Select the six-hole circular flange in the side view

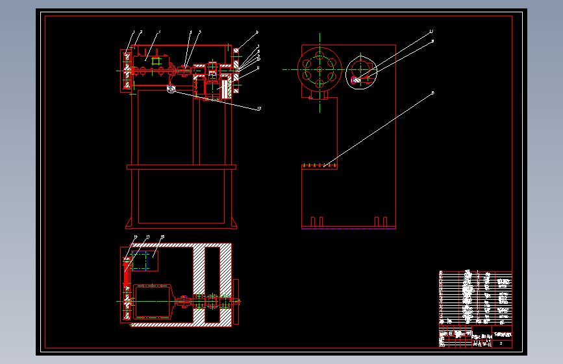coord(319,69)
